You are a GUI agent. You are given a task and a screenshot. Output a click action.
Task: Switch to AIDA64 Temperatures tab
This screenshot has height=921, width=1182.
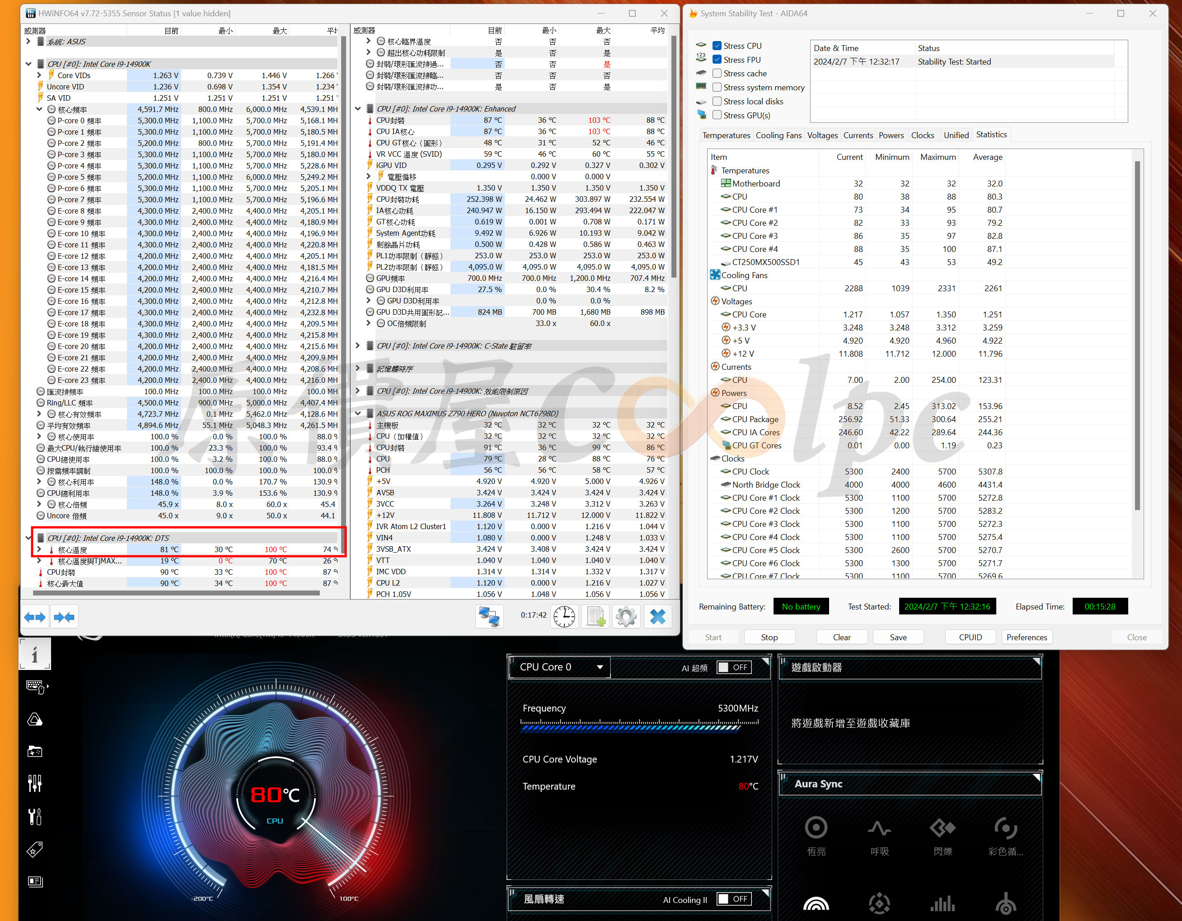(x=726, y=135)
